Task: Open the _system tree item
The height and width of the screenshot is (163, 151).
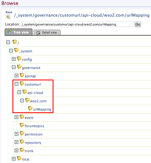Action: [x=25, y=51]
